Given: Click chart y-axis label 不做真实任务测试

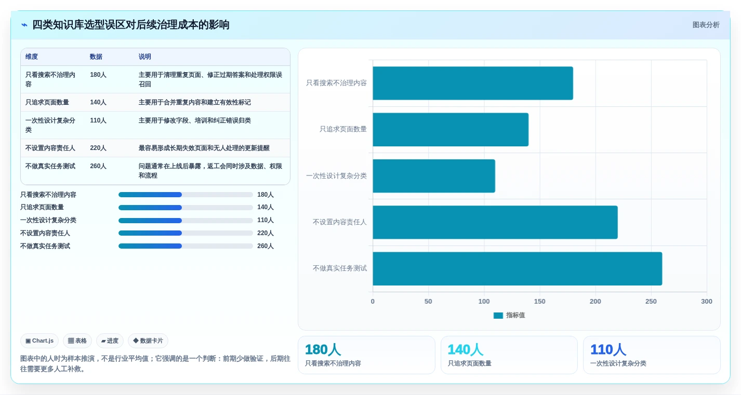Looking at the screenshot, I should tap(340, 268).
